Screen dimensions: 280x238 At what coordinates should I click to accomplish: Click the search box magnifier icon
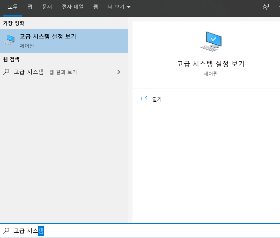6,231
